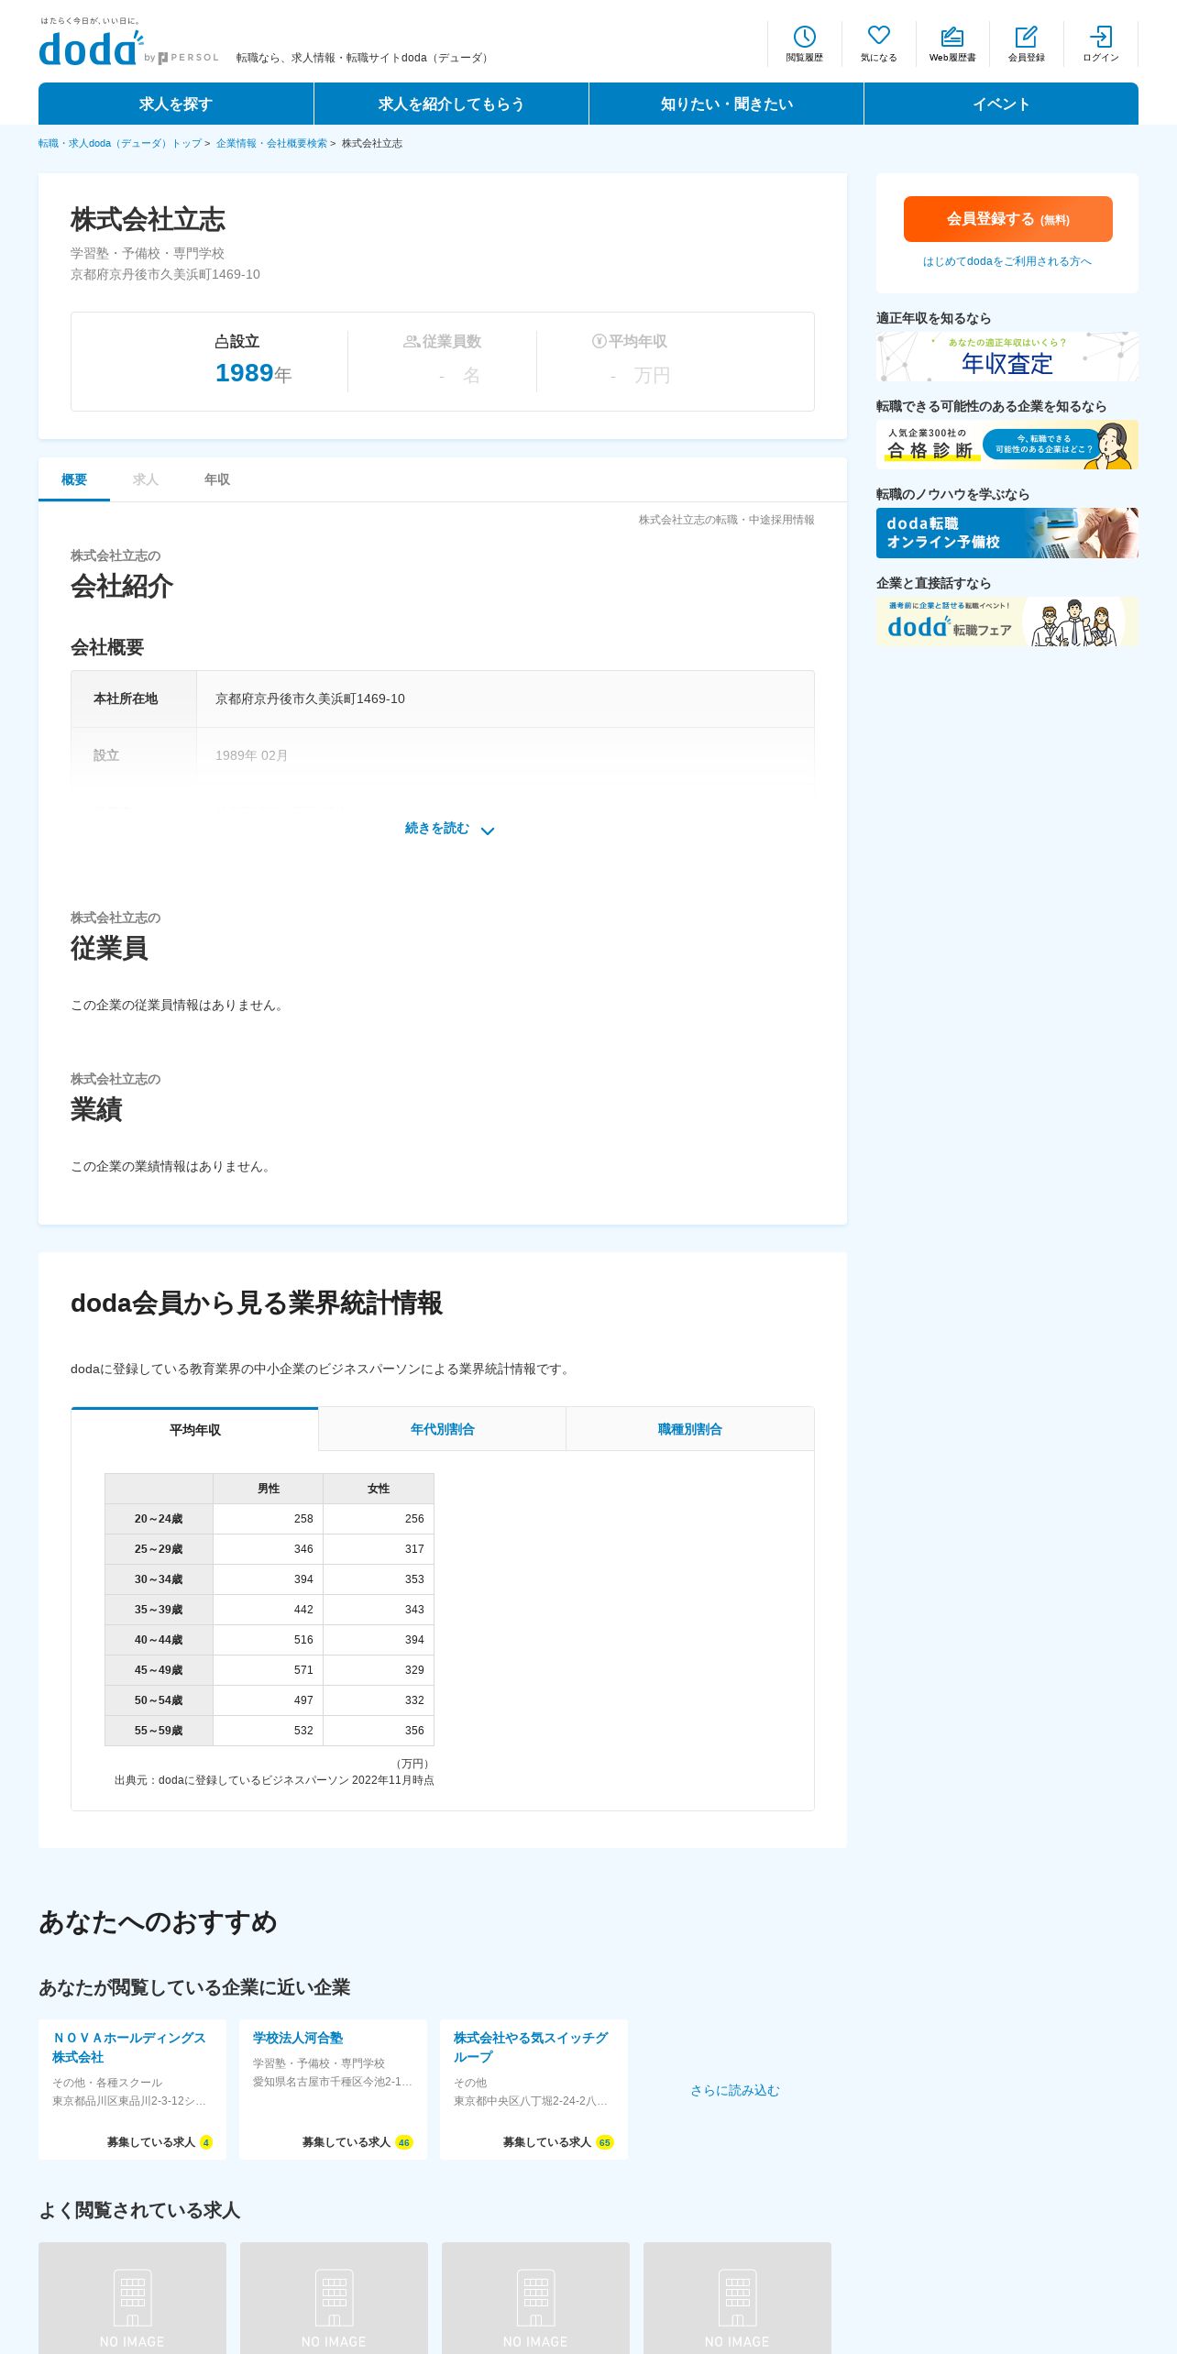Switch to the 年収 tab
The width and height of the screenshot is (1177, 2354).
tap(217, 479)
